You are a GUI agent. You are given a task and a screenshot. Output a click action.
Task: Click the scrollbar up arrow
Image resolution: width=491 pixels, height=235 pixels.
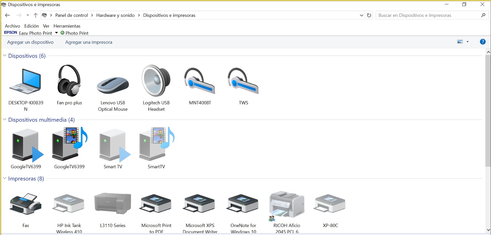click(488, 52)
